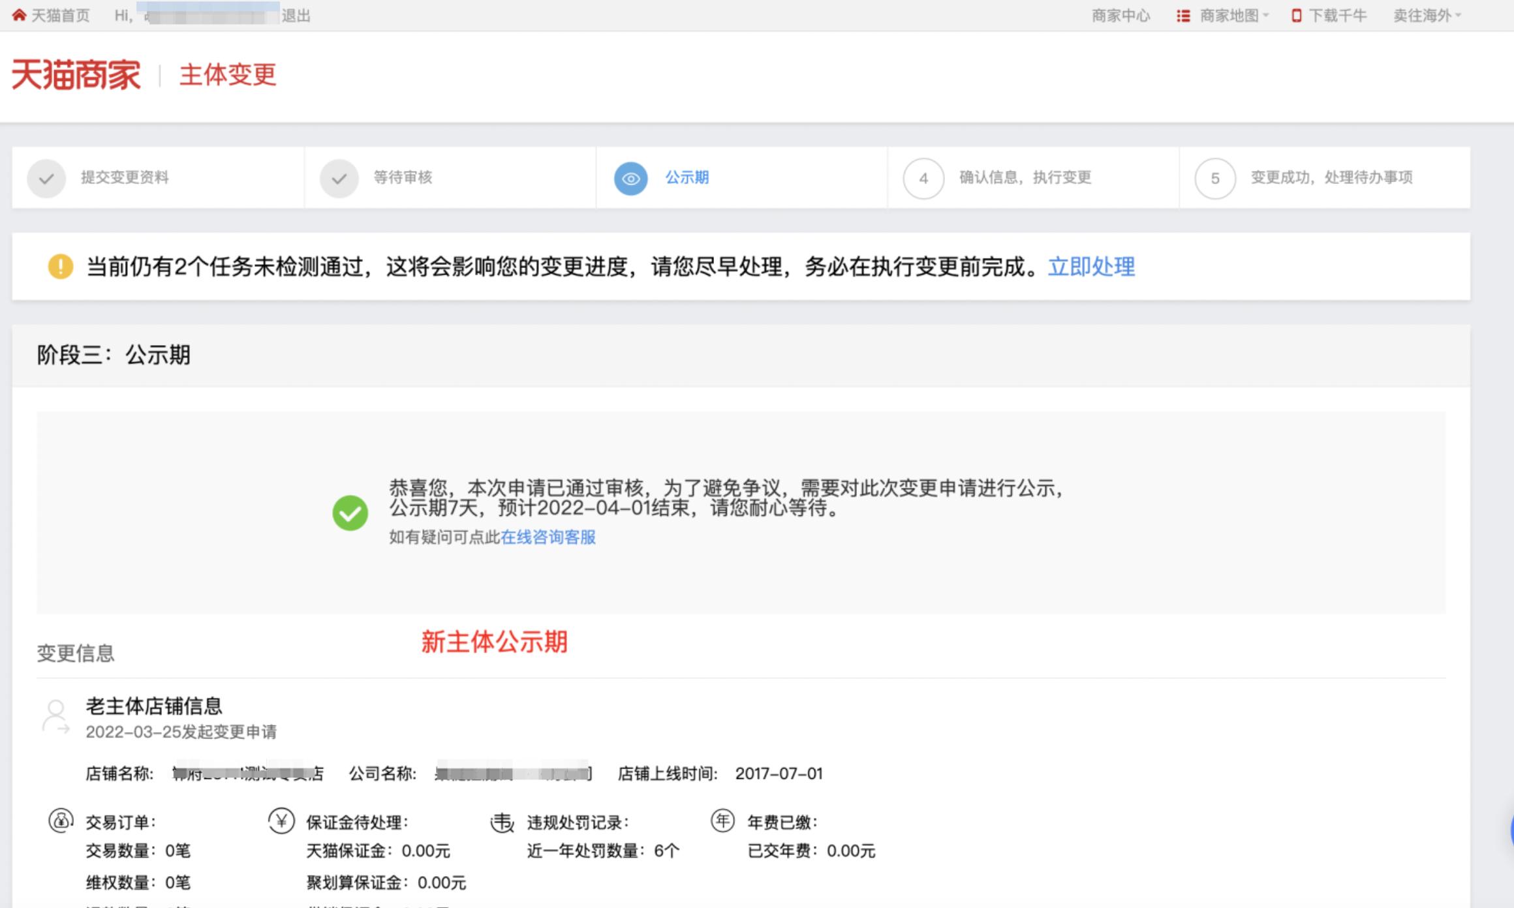Click the 立即处理 link
Image resolution: width=1514 pixels, height=908 pixels.
[1091, 267]
